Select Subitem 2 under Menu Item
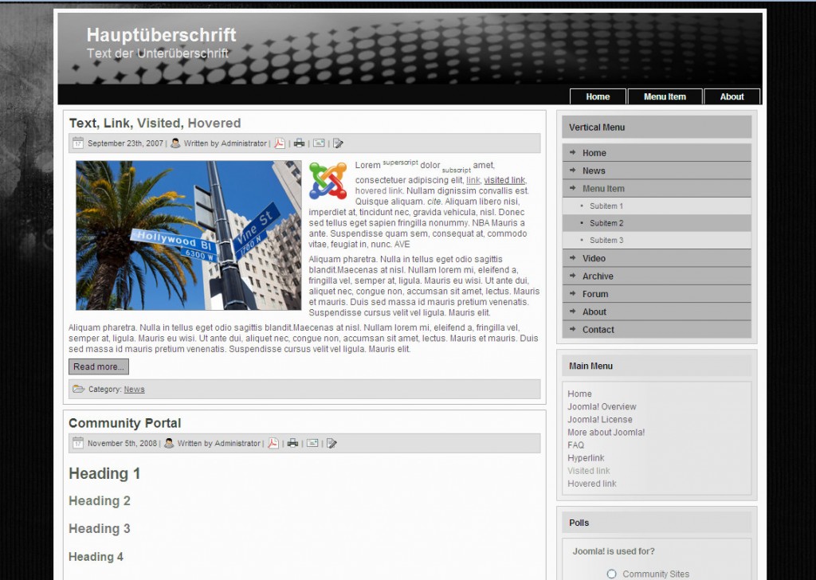Image resolution: width=816 pixels, height=580 pixels. point(606,223)
